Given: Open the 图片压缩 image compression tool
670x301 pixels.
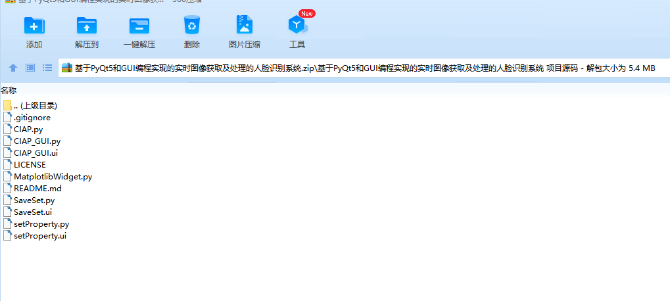Looking at the screenshot, I should tap(245, 25).
